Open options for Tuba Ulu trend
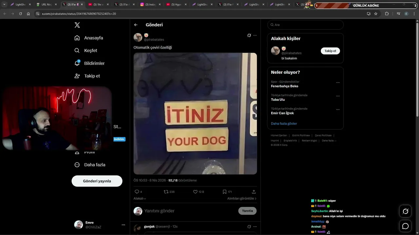 pos(338,96)
